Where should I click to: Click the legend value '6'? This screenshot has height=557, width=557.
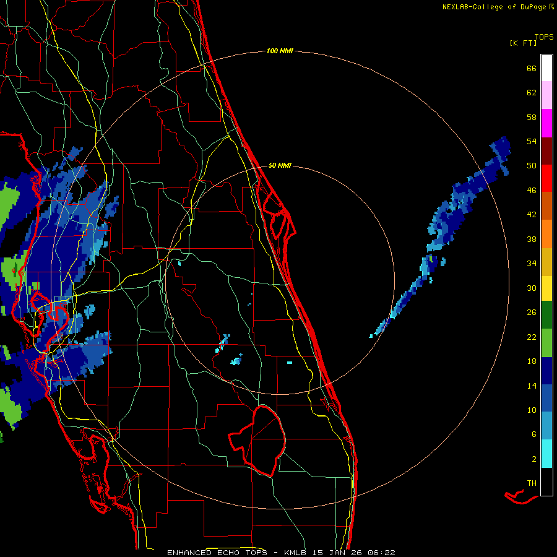[534, 434]
